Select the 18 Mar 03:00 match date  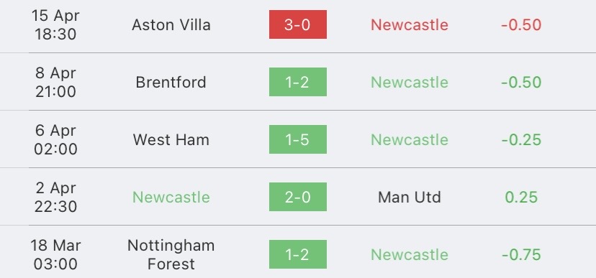(55, 254)
